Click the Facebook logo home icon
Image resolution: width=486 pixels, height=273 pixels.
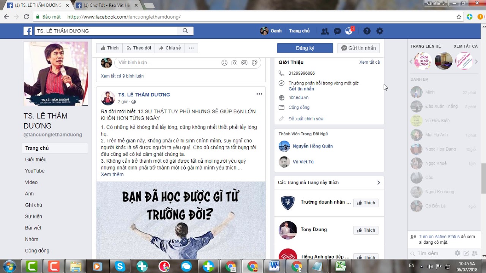coord(28,31)
